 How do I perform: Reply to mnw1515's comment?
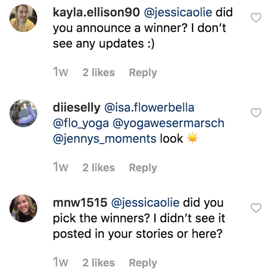pyautogui.click(x=143, y=263)
